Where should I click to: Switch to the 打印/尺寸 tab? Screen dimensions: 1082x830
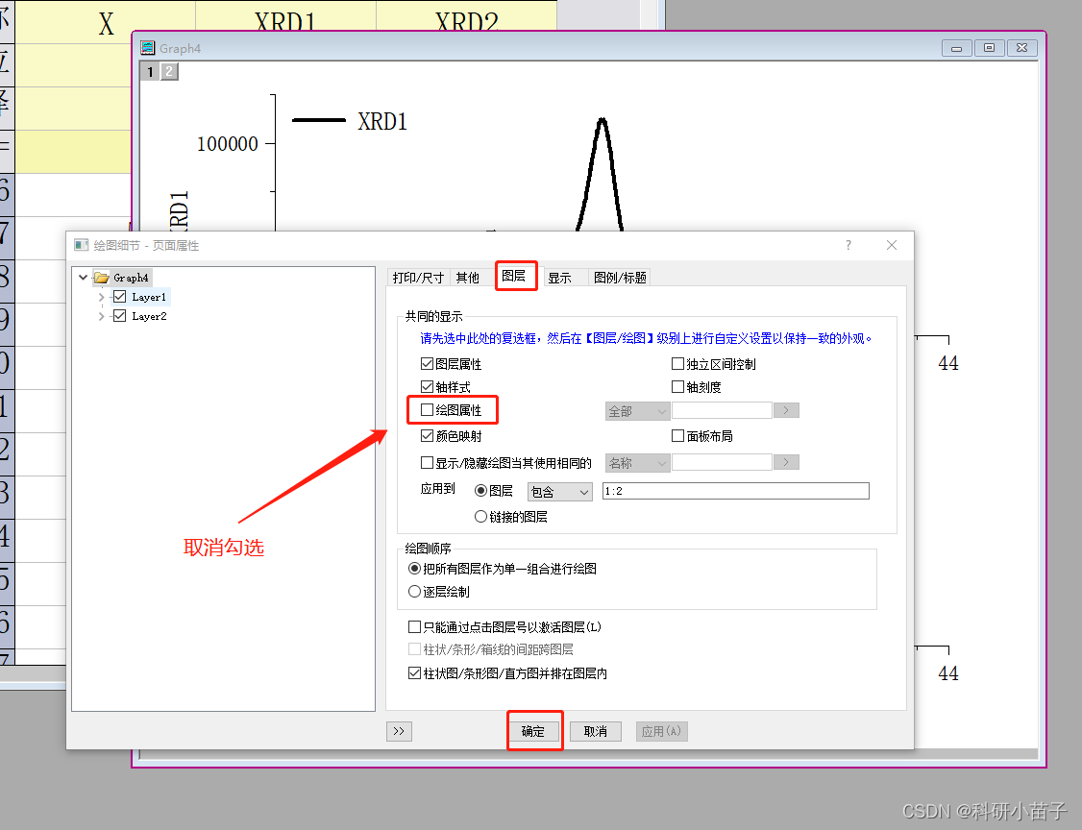coord(417,278)
